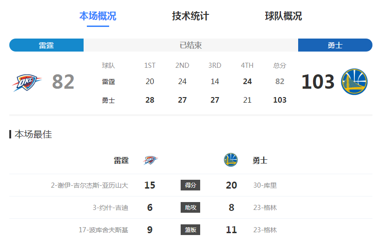The width and height of the screenshot is (385, 242).
Task: Click the blue 勇士 team banner
Action: 335,45
